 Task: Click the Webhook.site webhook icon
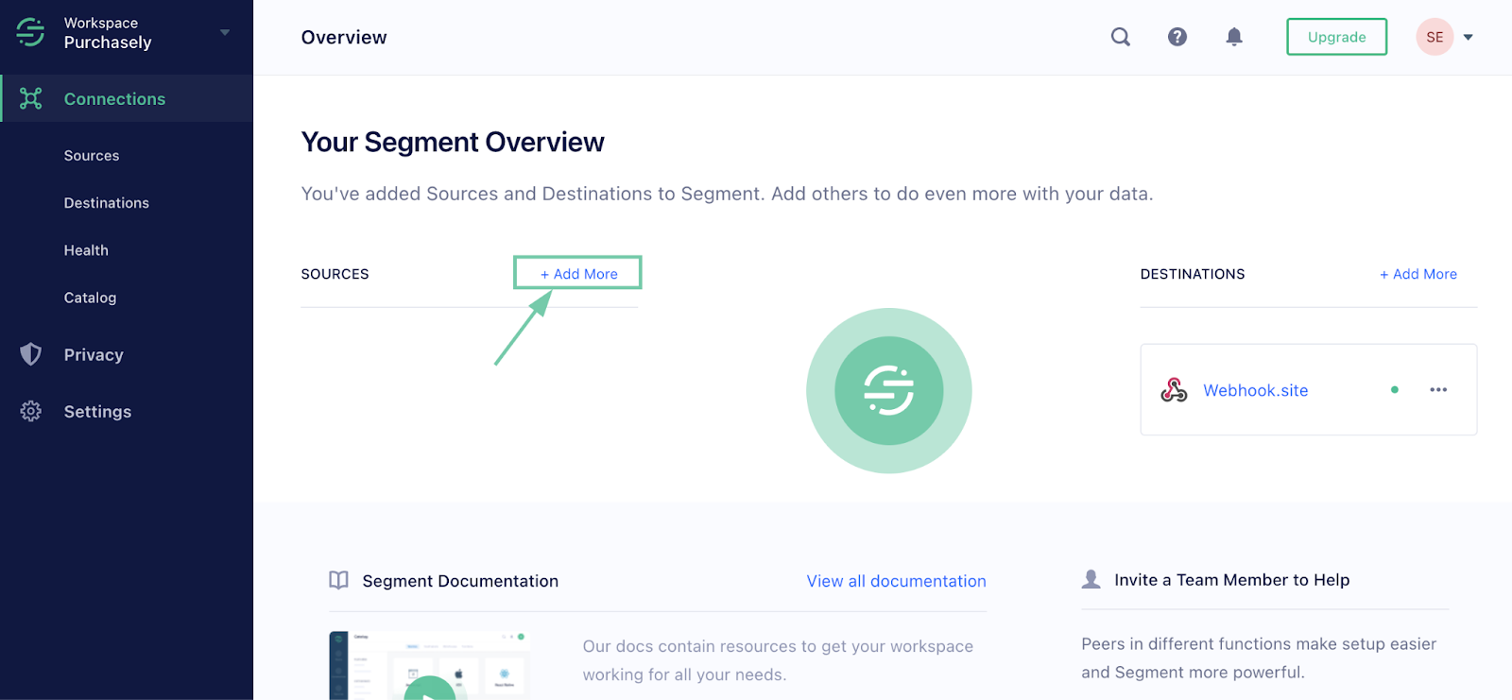tap(1175, 390)
